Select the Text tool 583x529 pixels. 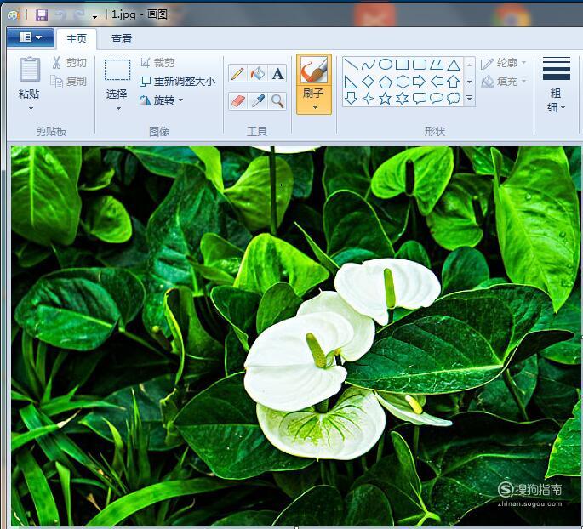277,73
